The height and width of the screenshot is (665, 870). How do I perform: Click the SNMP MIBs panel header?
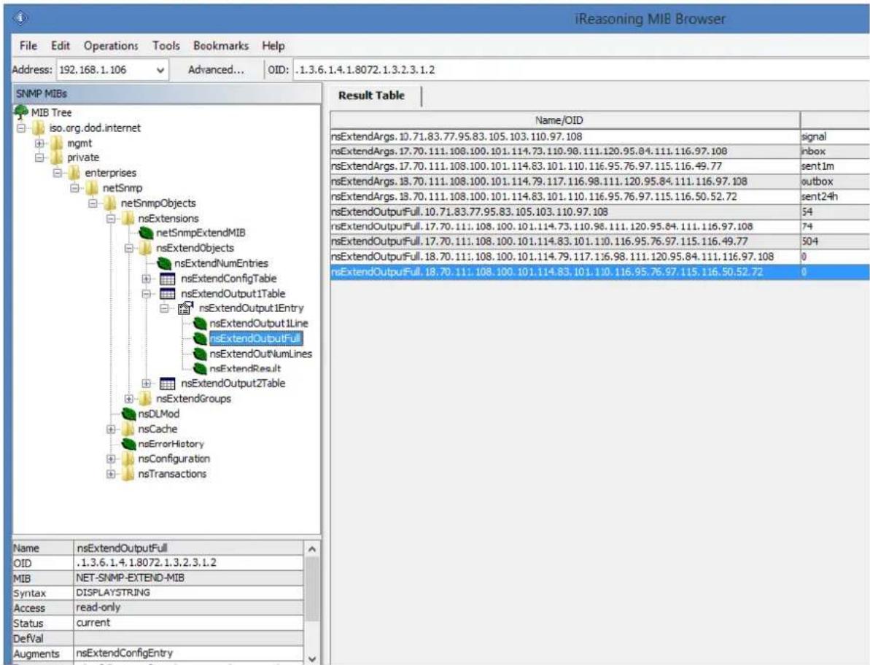pos(166,94)
